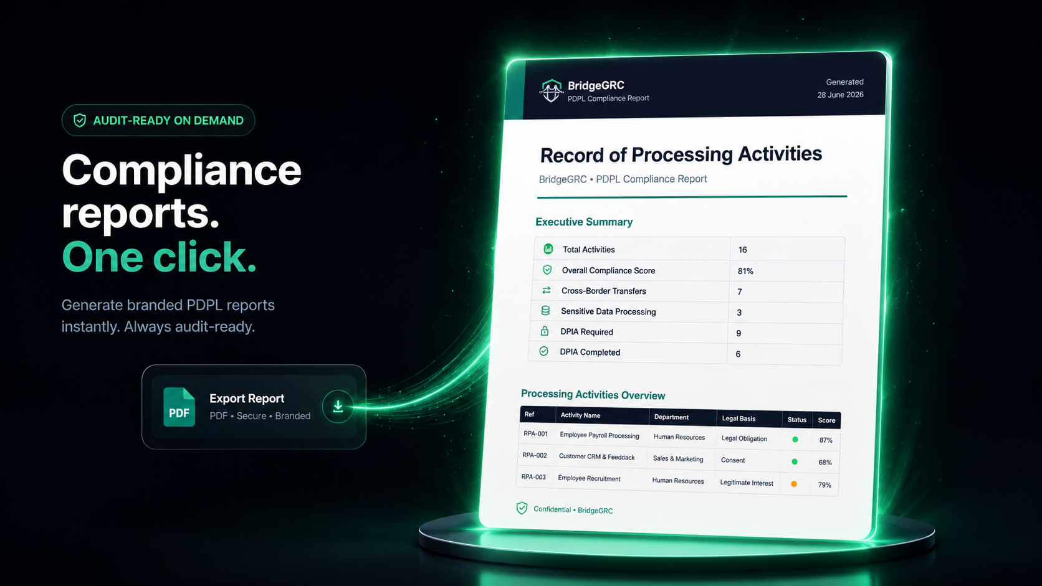The image size is (1042, 586).
Task: Click the orange status dot for RPA-003
Action: [x=794, y=484]
